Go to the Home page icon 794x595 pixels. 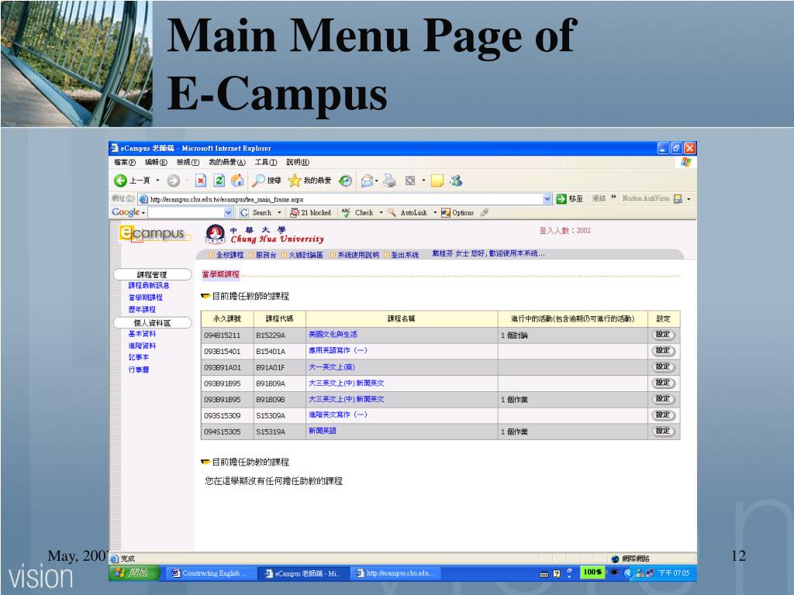pos(237,181)
